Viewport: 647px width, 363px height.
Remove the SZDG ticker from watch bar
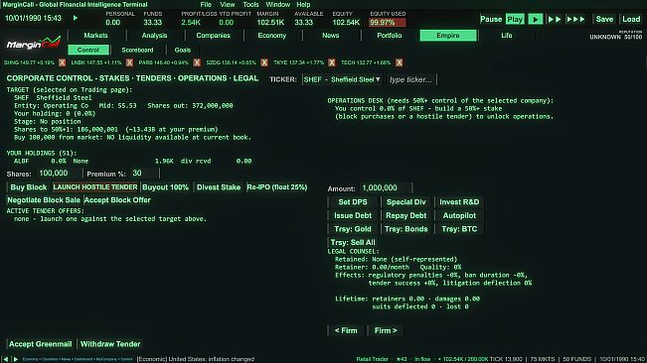(264, 62)
